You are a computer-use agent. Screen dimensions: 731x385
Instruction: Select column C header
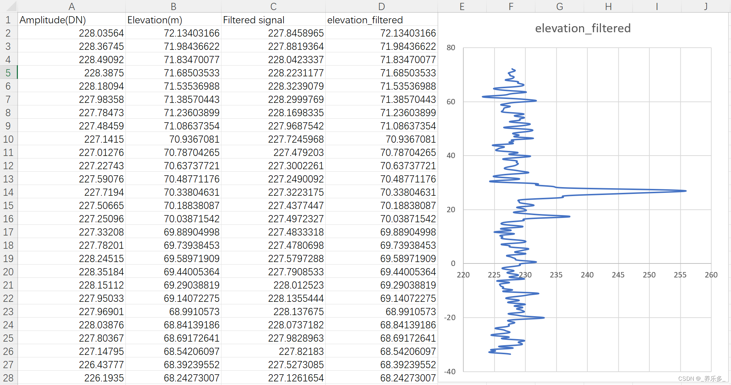[x=273, y=6]
